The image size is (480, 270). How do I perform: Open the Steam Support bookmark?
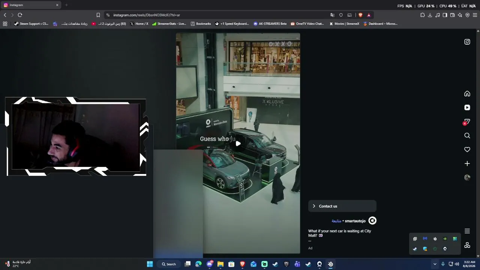click(31, 24)
